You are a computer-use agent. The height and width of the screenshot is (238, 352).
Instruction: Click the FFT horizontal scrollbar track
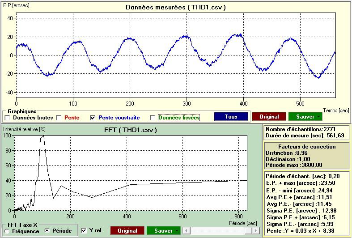[221, 230]
